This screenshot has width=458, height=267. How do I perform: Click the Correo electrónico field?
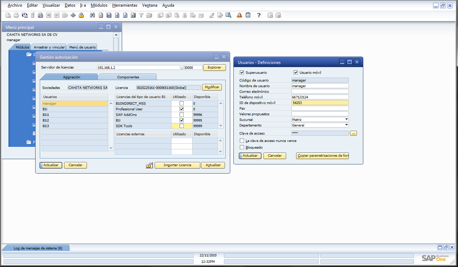(x=320, y=91)
